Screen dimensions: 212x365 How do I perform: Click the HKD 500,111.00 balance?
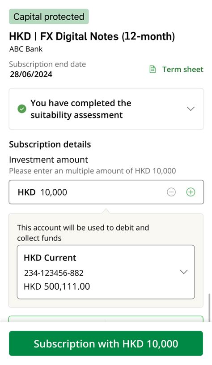coord(57,287)
